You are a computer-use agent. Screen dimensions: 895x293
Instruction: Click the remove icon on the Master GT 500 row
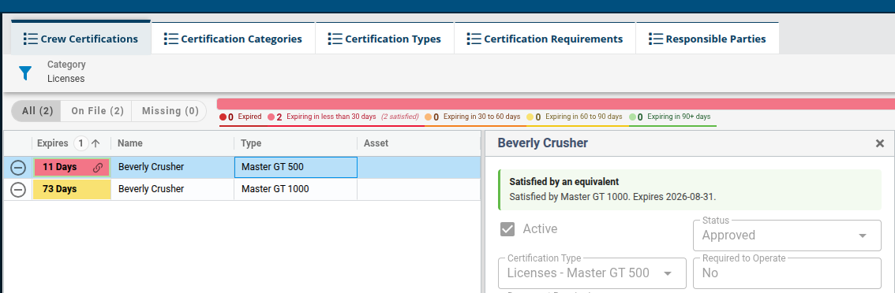pos(18,168)
